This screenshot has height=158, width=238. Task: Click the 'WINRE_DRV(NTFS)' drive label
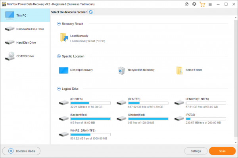[x=83, y=131]
